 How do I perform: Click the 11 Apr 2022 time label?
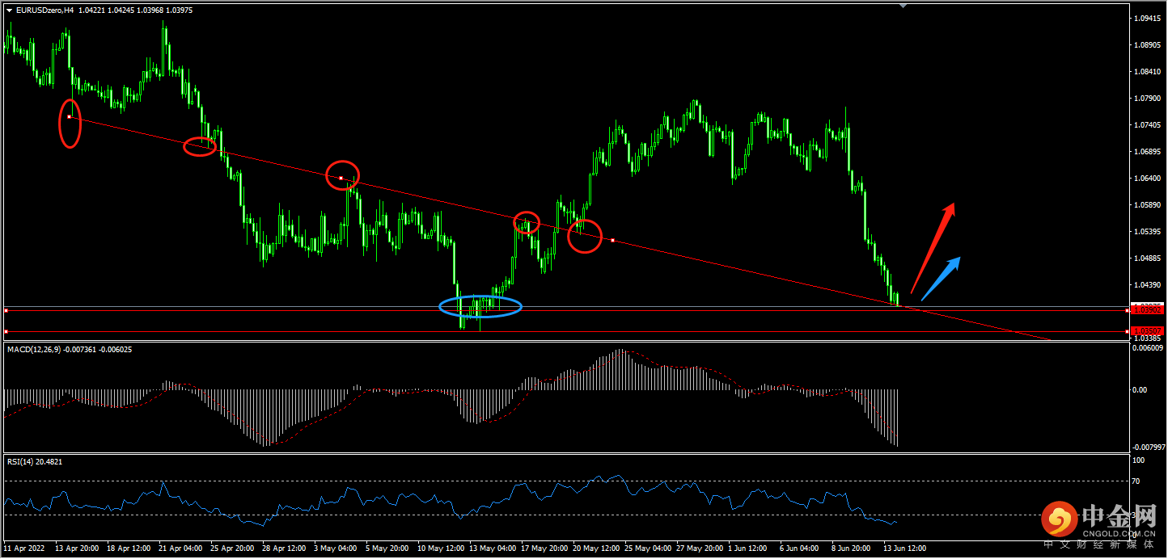24,548
